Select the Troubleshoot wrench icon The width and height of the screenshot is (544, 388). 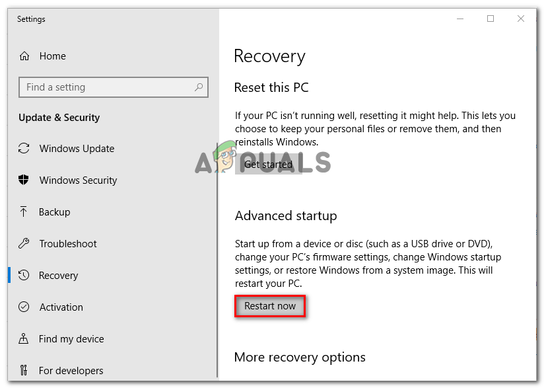click(24, 244)
